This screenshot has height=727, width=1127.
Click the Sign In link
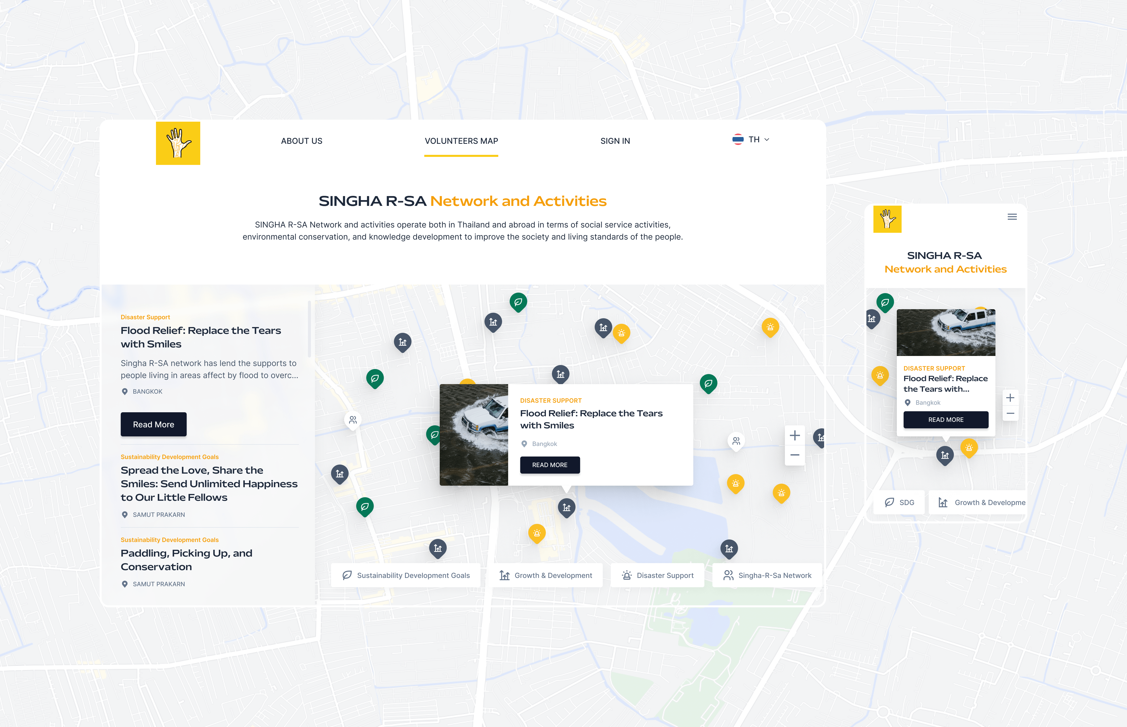tap(615, 141)
